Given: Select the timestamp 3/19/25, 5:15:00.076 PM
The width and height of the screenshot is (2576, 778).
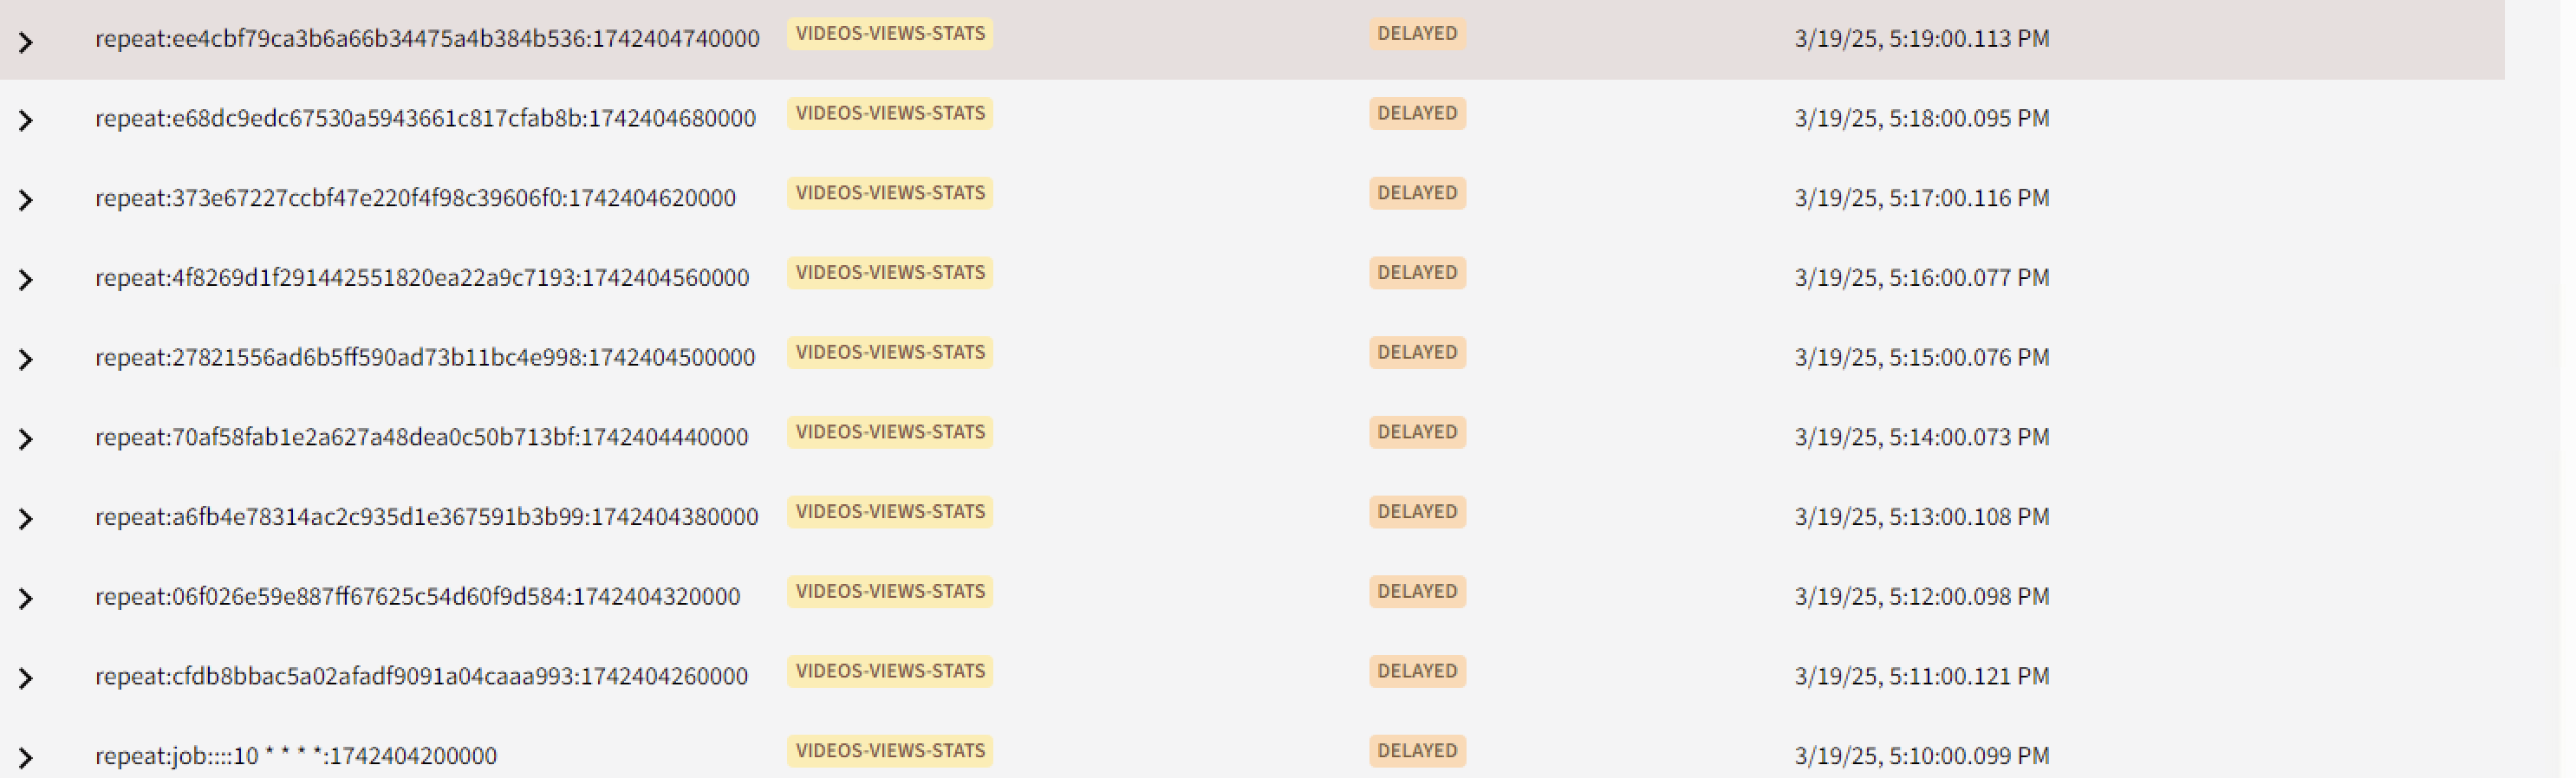Looking at the screenshot, I should (x=1921, y=358).
